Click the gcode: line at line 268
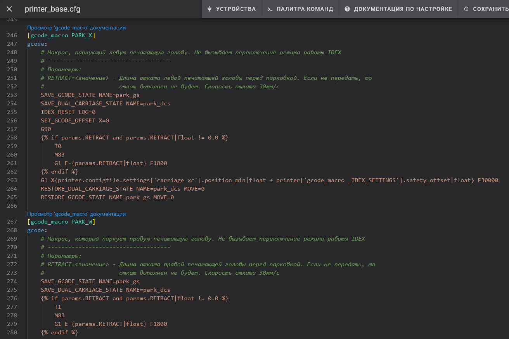 [37, 230]
